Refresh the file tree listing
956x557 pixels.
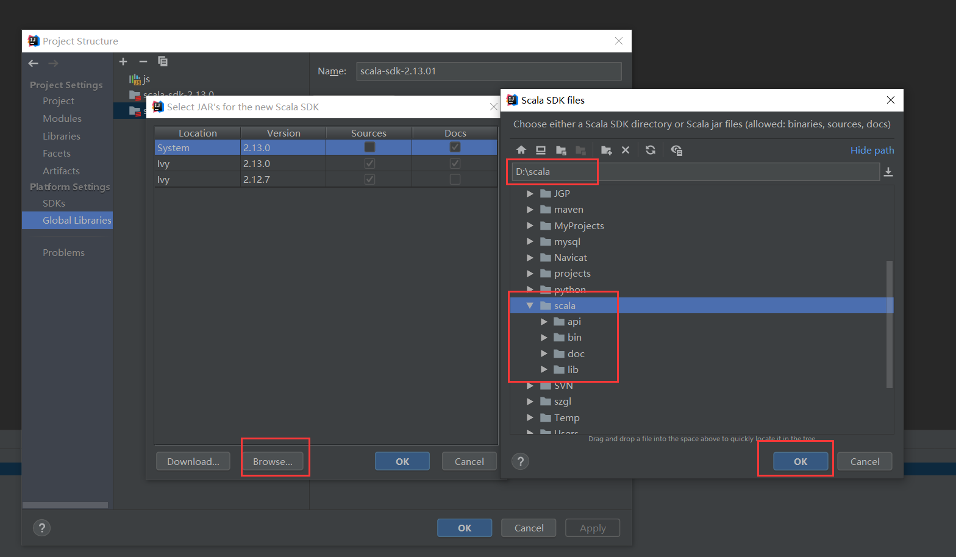click(x=651, y=150)
